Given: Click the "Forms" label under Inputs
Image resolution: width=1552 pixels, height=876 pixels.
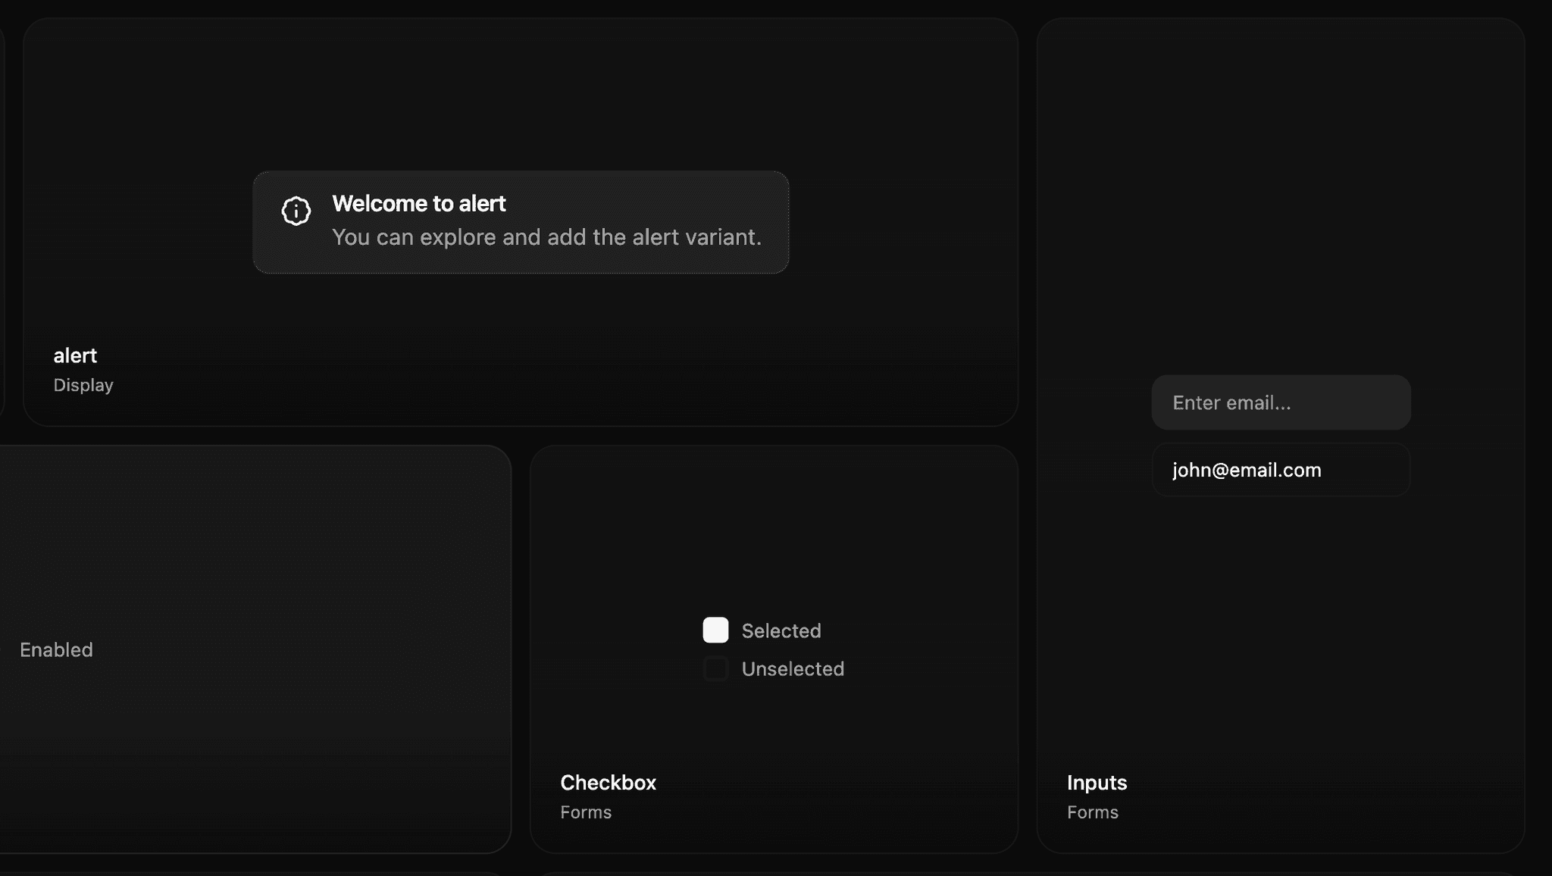Looking at the screenshot, I should click(x=1092, y=812).
